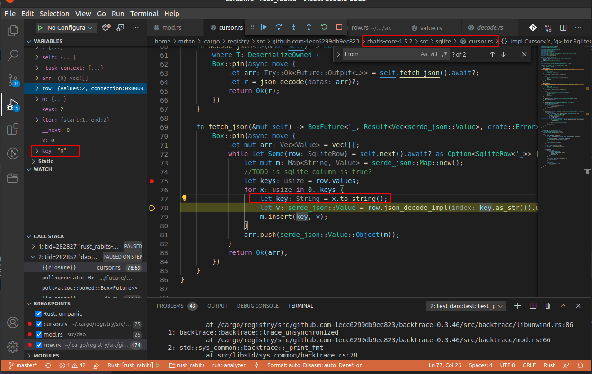
Task: Expand the 'row' variable entry
Action: click(38, 88)
